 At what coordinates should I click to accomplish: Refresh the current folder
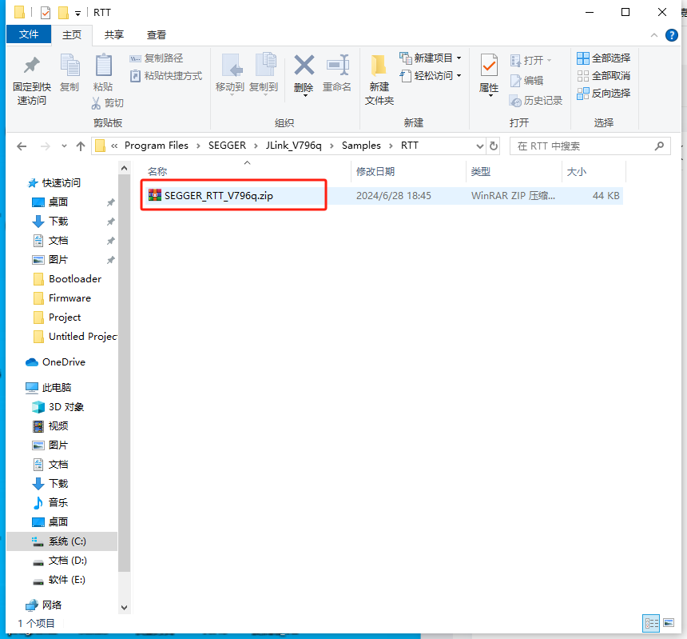click(x=494, y=146)
